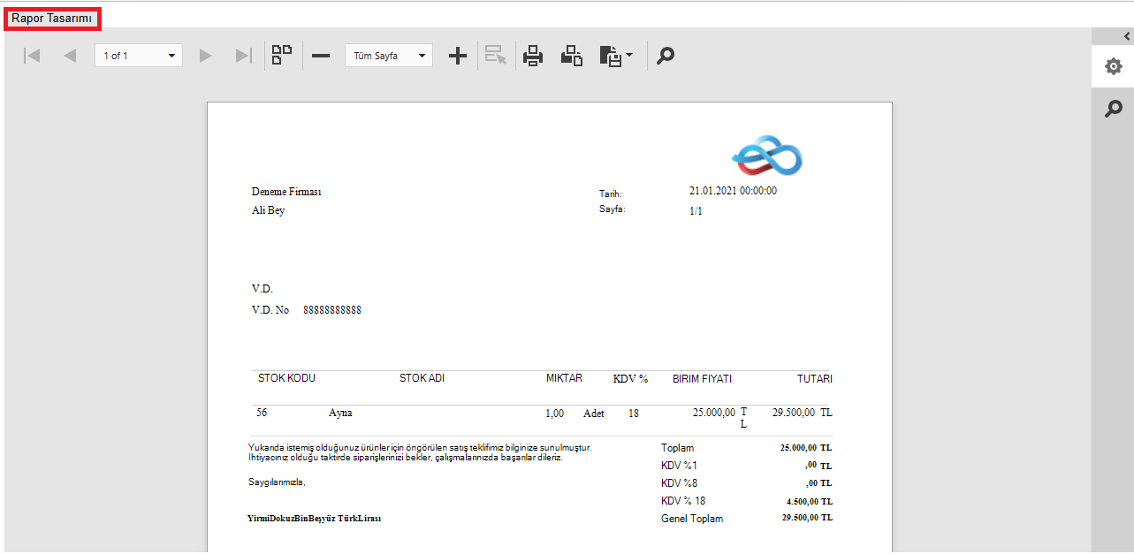Open the Export To dropdown
Viewport: 1134px width, 554px height.
[616, 56]
